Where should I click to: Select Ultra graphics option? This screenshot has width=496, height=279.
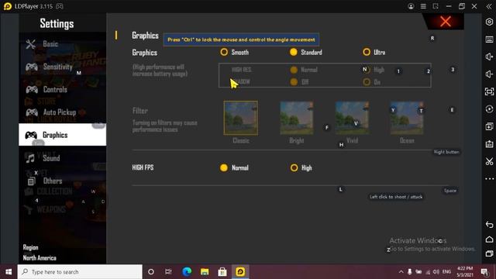click(x=367, y=52)
